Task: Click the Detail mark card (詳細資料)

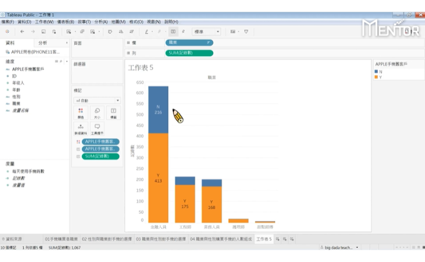Action: (81, 129)
